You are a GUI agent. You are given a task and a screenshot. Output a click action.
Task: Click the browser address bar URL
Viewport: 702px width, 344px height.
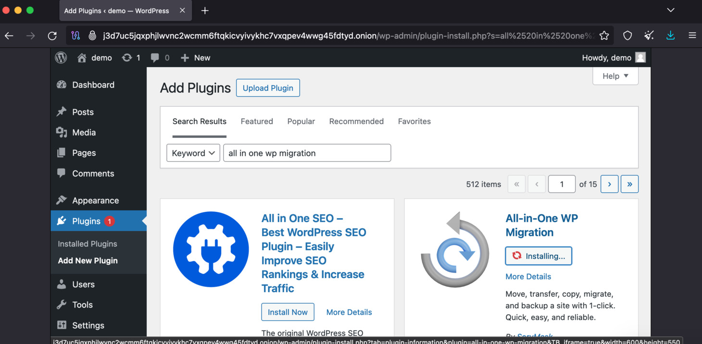point(349,36)
